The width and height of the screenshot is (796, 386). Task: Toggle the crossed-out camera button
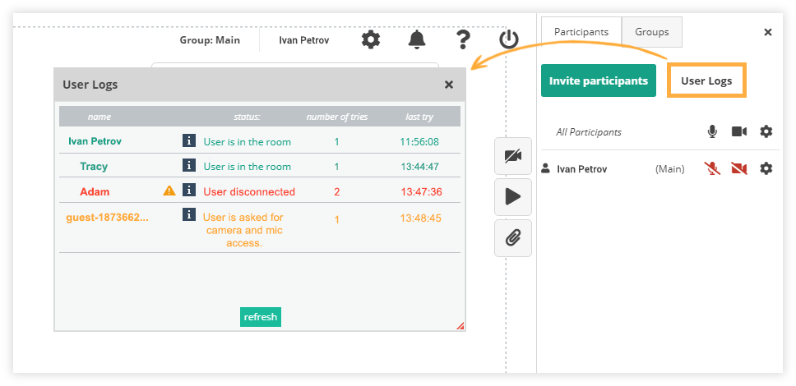[x=513, y=156]
